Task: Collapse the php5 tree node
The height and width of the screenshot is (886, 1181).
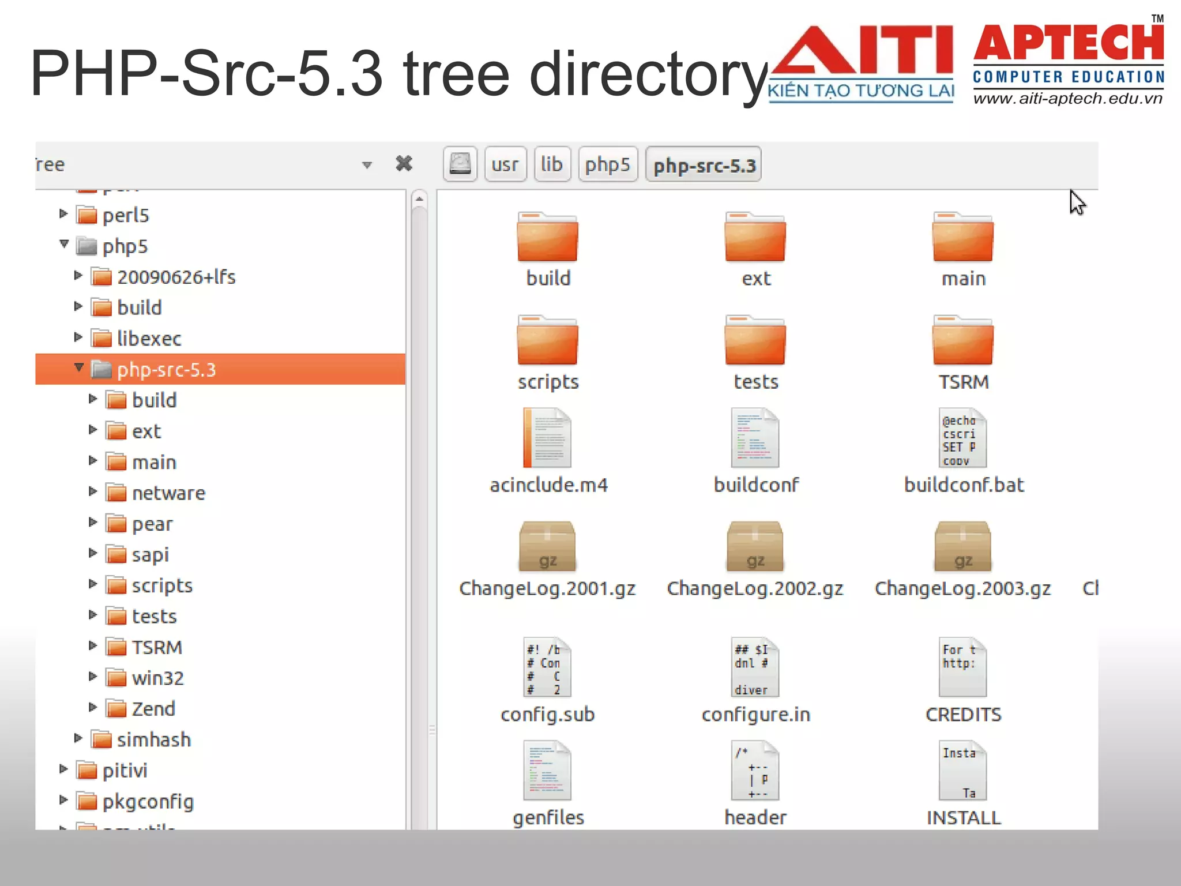Action: (63, 244)
